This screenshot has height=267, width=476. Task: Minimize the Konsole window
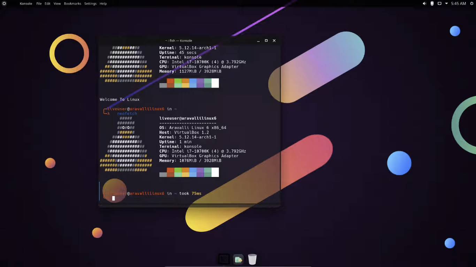click(258, 41)
